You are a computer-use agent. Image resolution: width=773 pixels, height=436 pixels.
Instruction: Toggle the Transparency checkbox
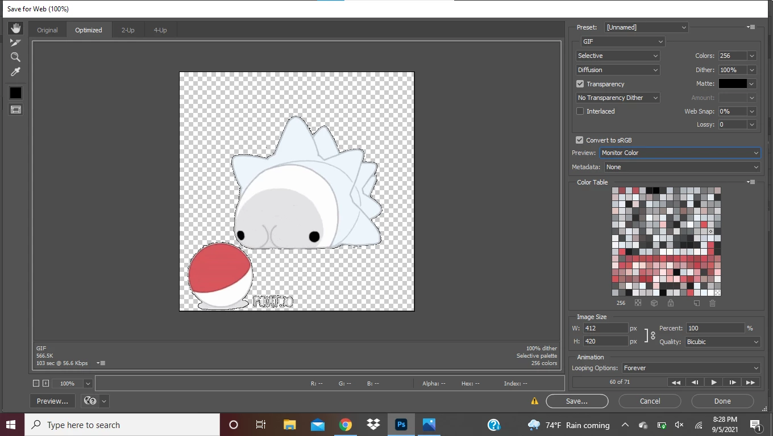580,83
